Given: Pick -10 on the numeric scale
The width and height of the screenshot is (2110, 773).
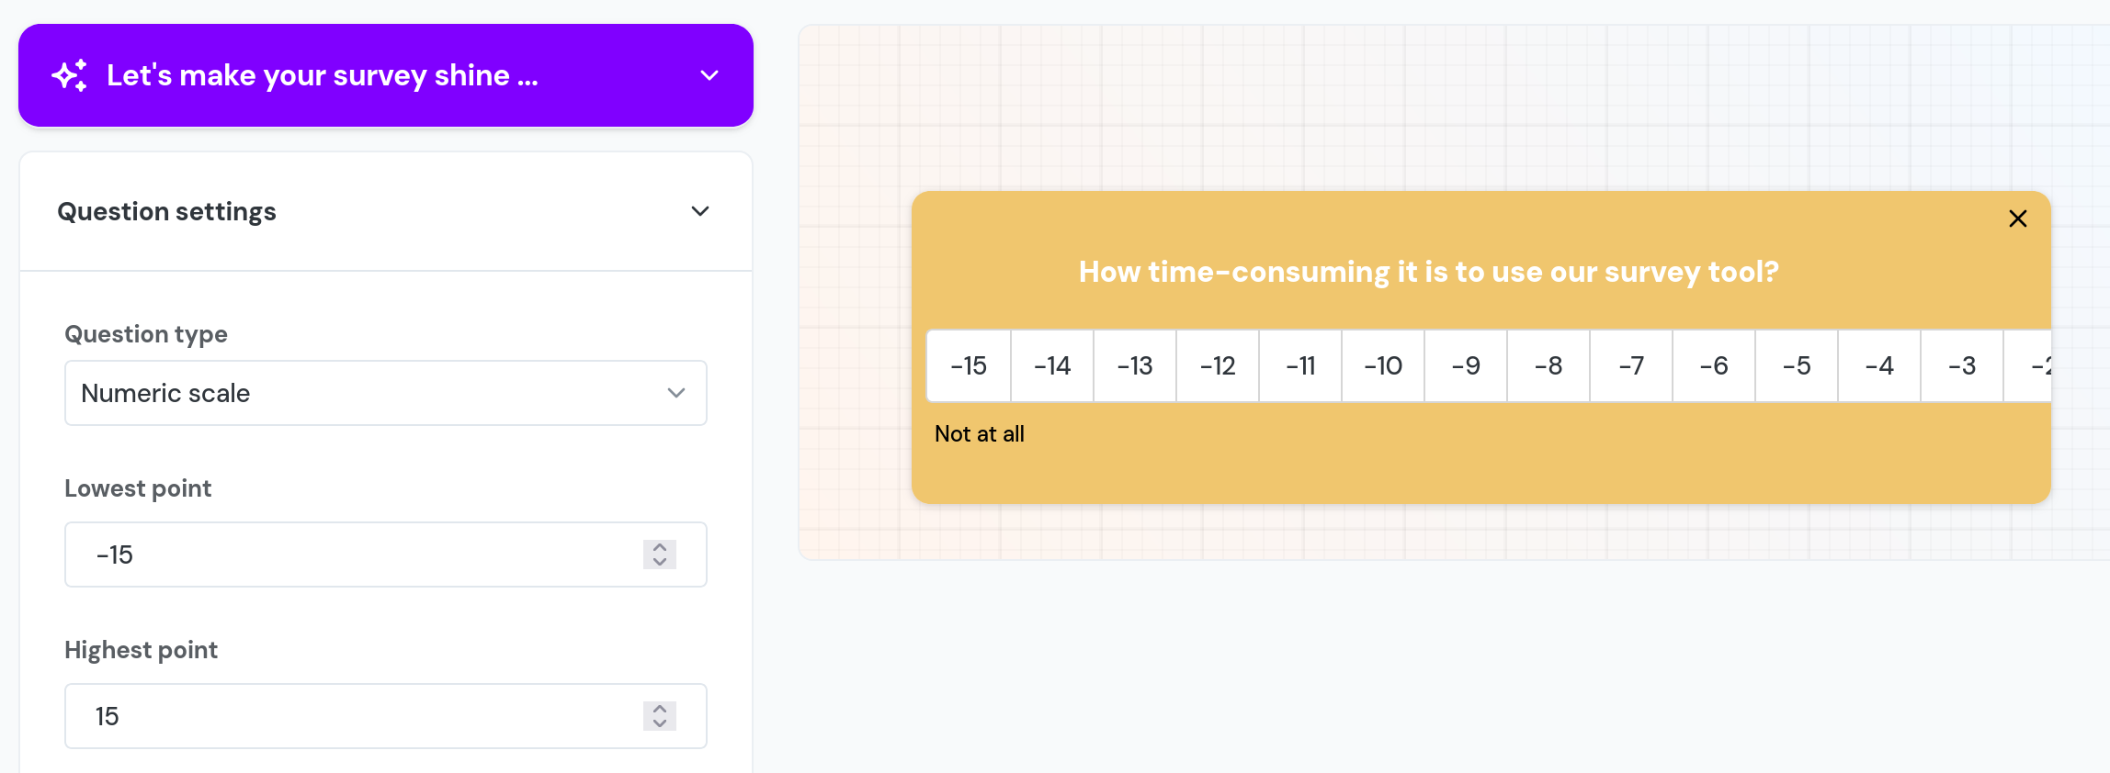Looking at the screenshot, I should click(1383, 365).
